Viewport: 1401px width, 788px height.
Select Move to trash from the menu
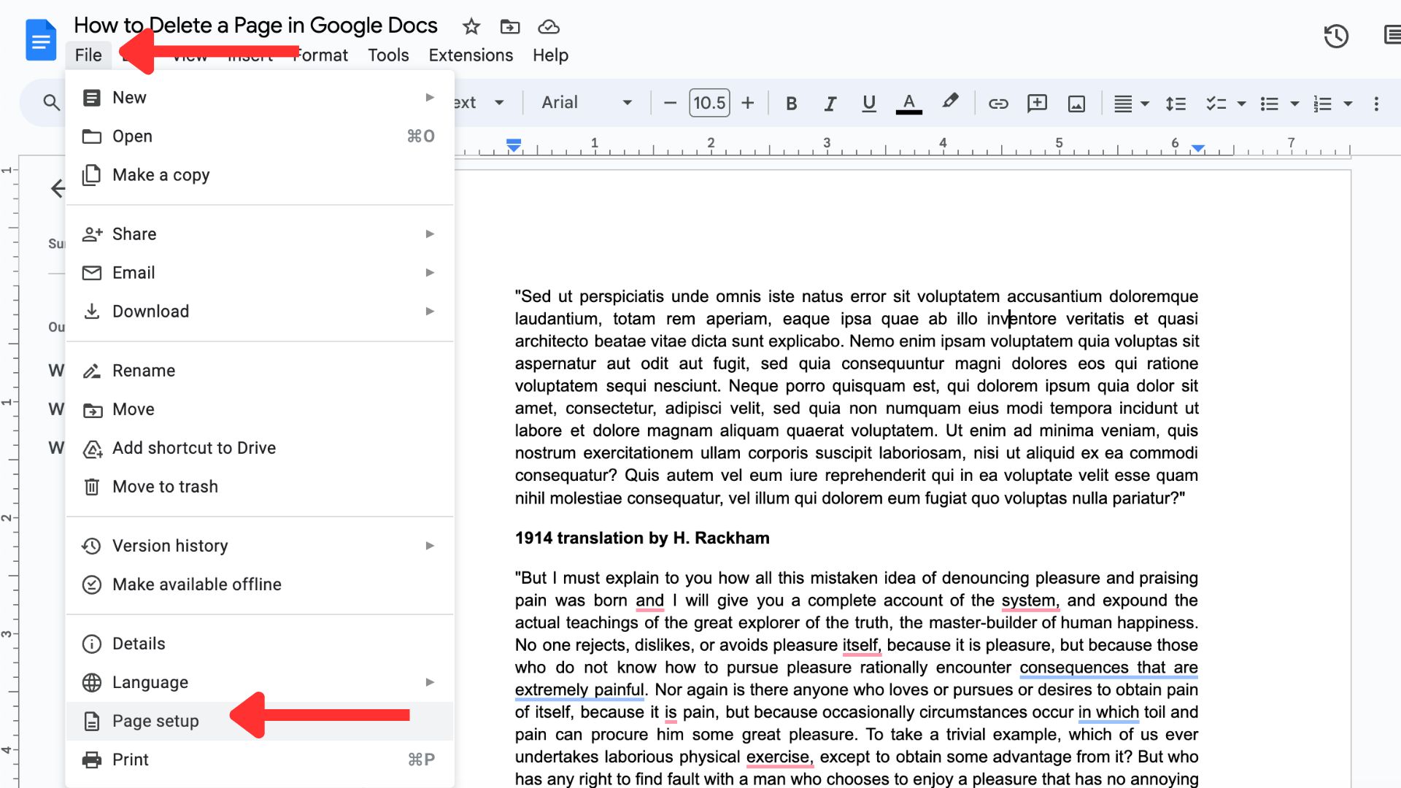coord(165,486)
